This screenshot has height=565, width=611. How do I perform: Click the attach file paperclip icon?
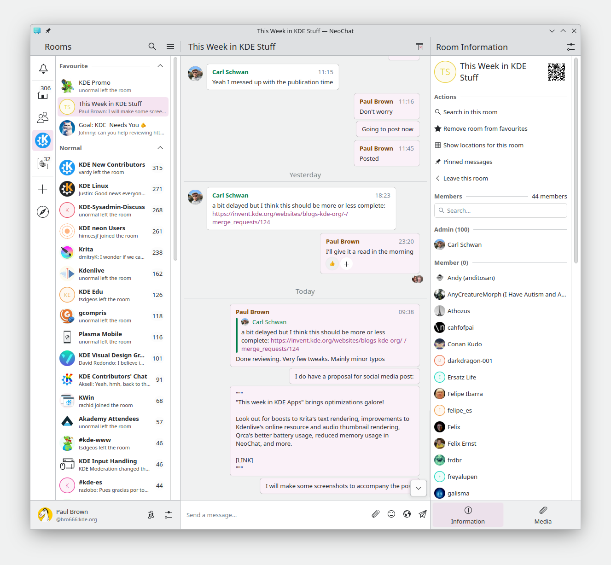click(x=376, y=514)
